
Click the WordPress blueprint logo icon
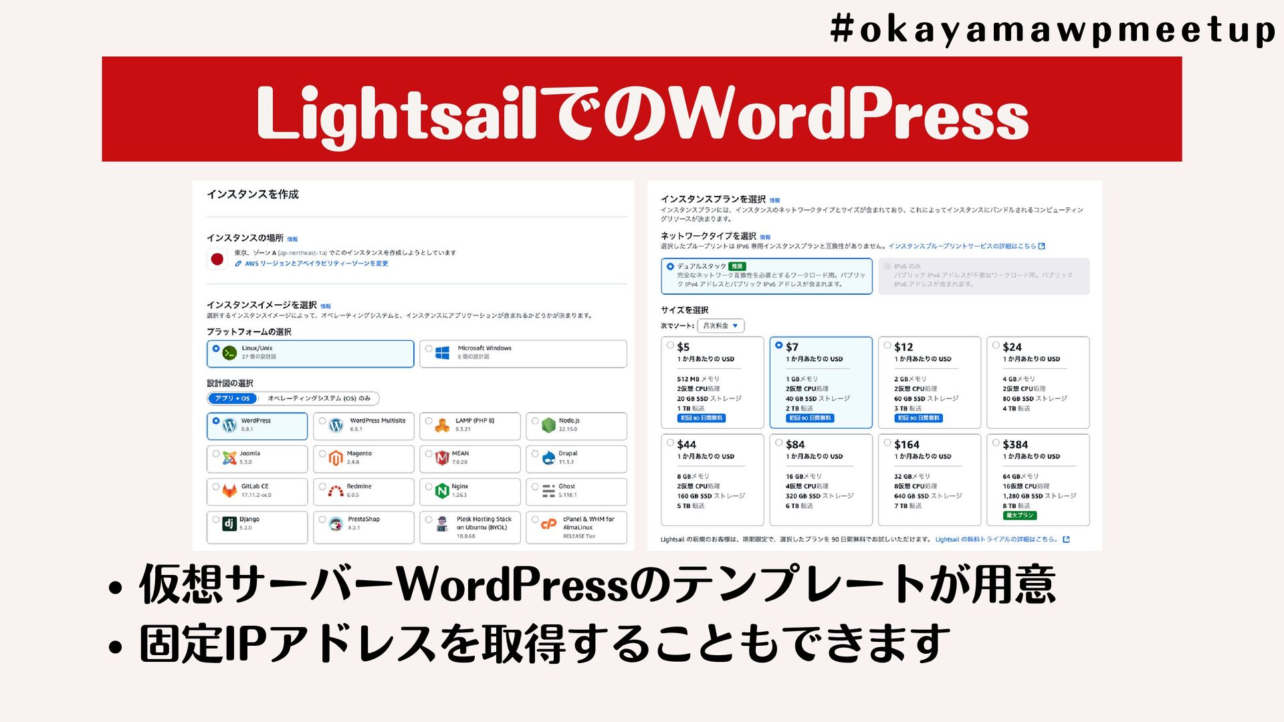(x=229, y=425)
